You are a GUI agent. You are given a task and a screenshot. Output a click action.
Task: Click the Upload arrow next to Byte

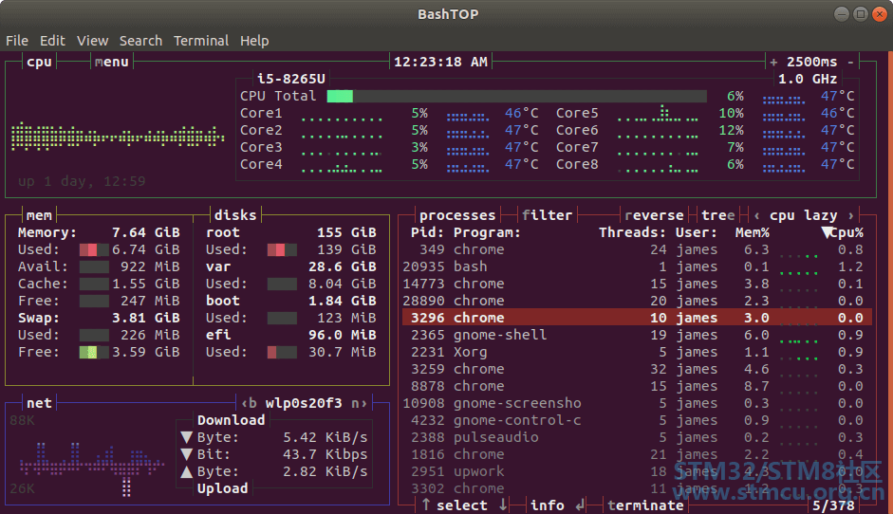[186, 471]
